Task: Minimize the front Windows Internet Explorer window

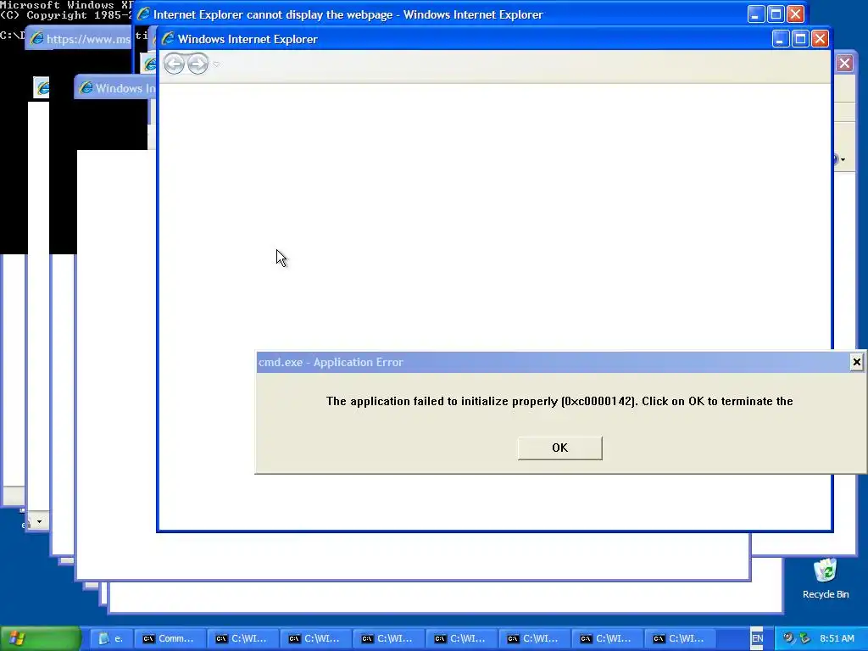Action: coord(781,39)
